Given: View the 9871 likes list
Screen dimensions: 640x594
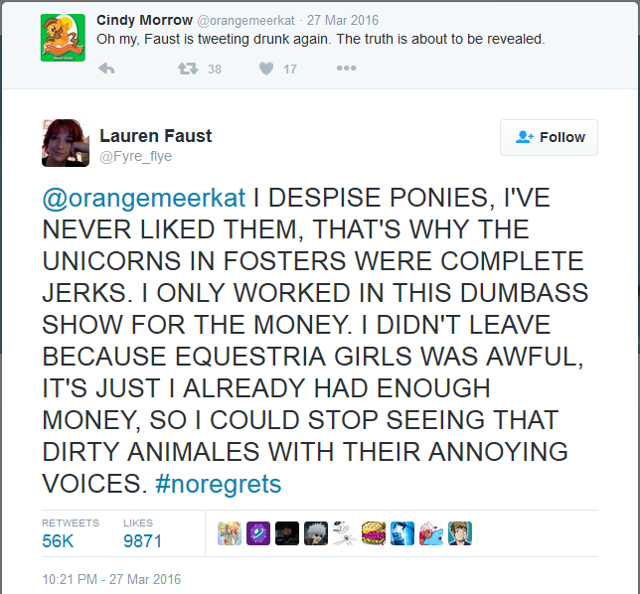Looking at the screenshot, I should coord(142,540).
